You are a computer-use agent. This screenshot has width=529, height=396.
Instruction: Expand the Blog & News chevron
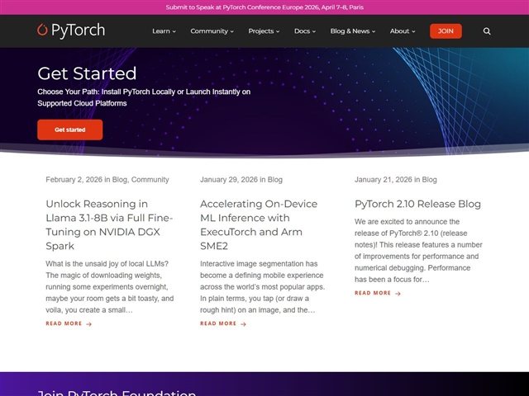coord(374,31)
